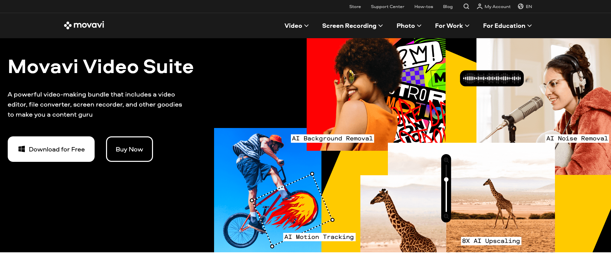Visit the How-tos link
The height and width of the screenshot is (259, 611).
point(424,6)
